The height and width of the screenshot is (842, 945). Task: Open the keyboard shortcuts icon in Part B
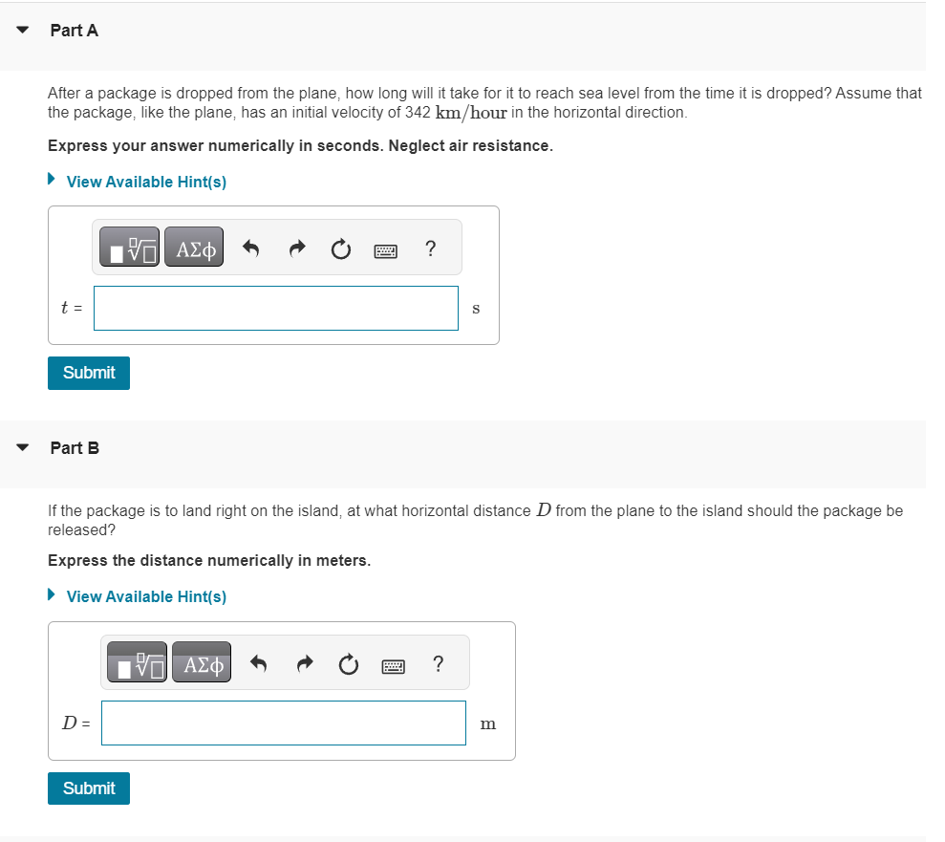tap(393, 663)
